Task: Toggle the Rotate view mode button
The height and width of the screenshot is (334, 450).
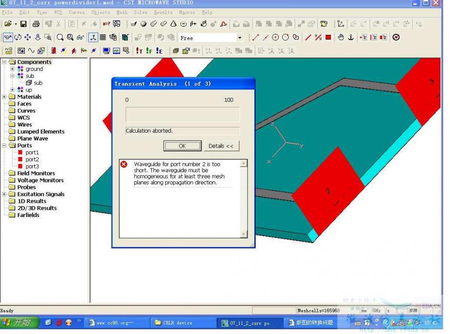Action: coord(8,37)
